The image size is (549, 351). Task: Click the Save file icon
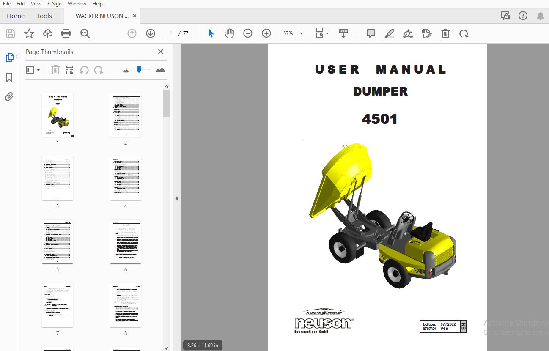coord(11,34)
